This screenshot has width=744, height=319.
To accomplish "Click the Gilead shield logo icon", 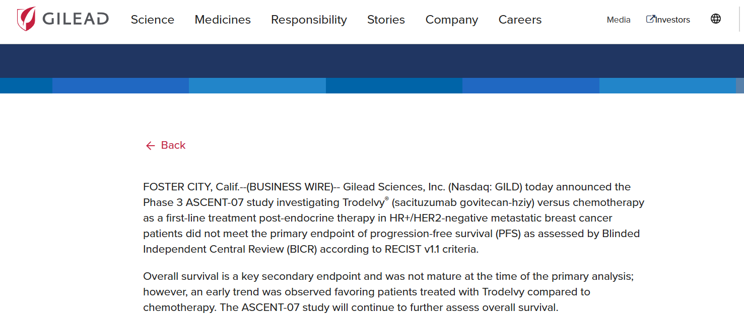I will 26,19.
